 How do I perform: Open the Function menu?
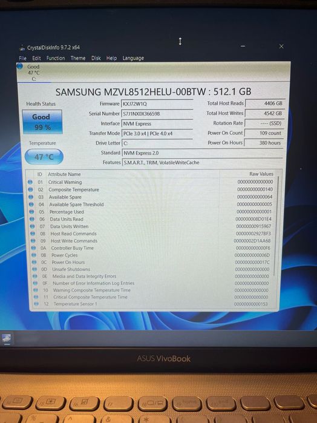[x=56, y=58]
